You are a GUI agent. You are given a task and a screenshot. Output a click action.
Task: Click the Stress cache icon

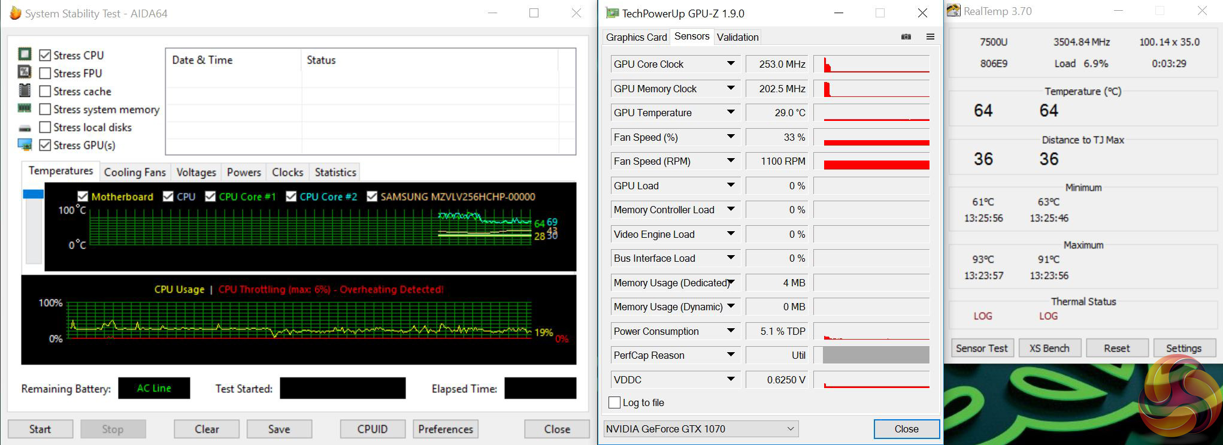coord(25,90)
